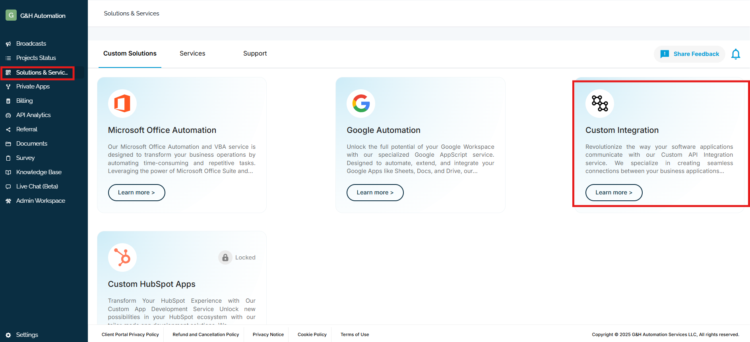Learn more about Microsoft Office Automation
Image resolution: width=750 pixels, height=342 pixels.
click(x=136, y=192)
